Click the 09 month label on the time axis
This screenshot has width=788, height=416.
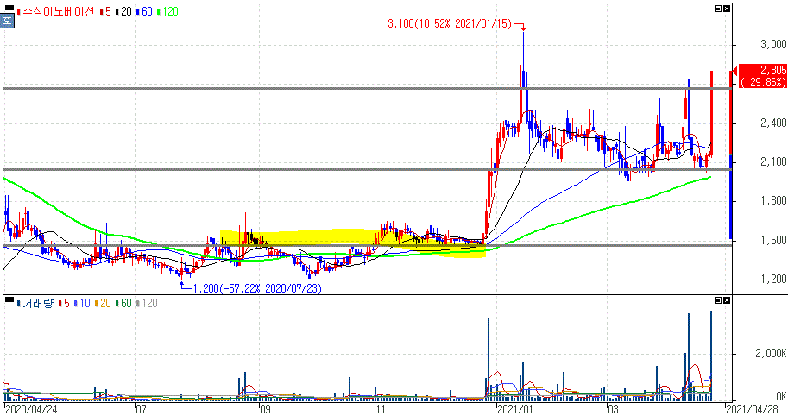264,409
